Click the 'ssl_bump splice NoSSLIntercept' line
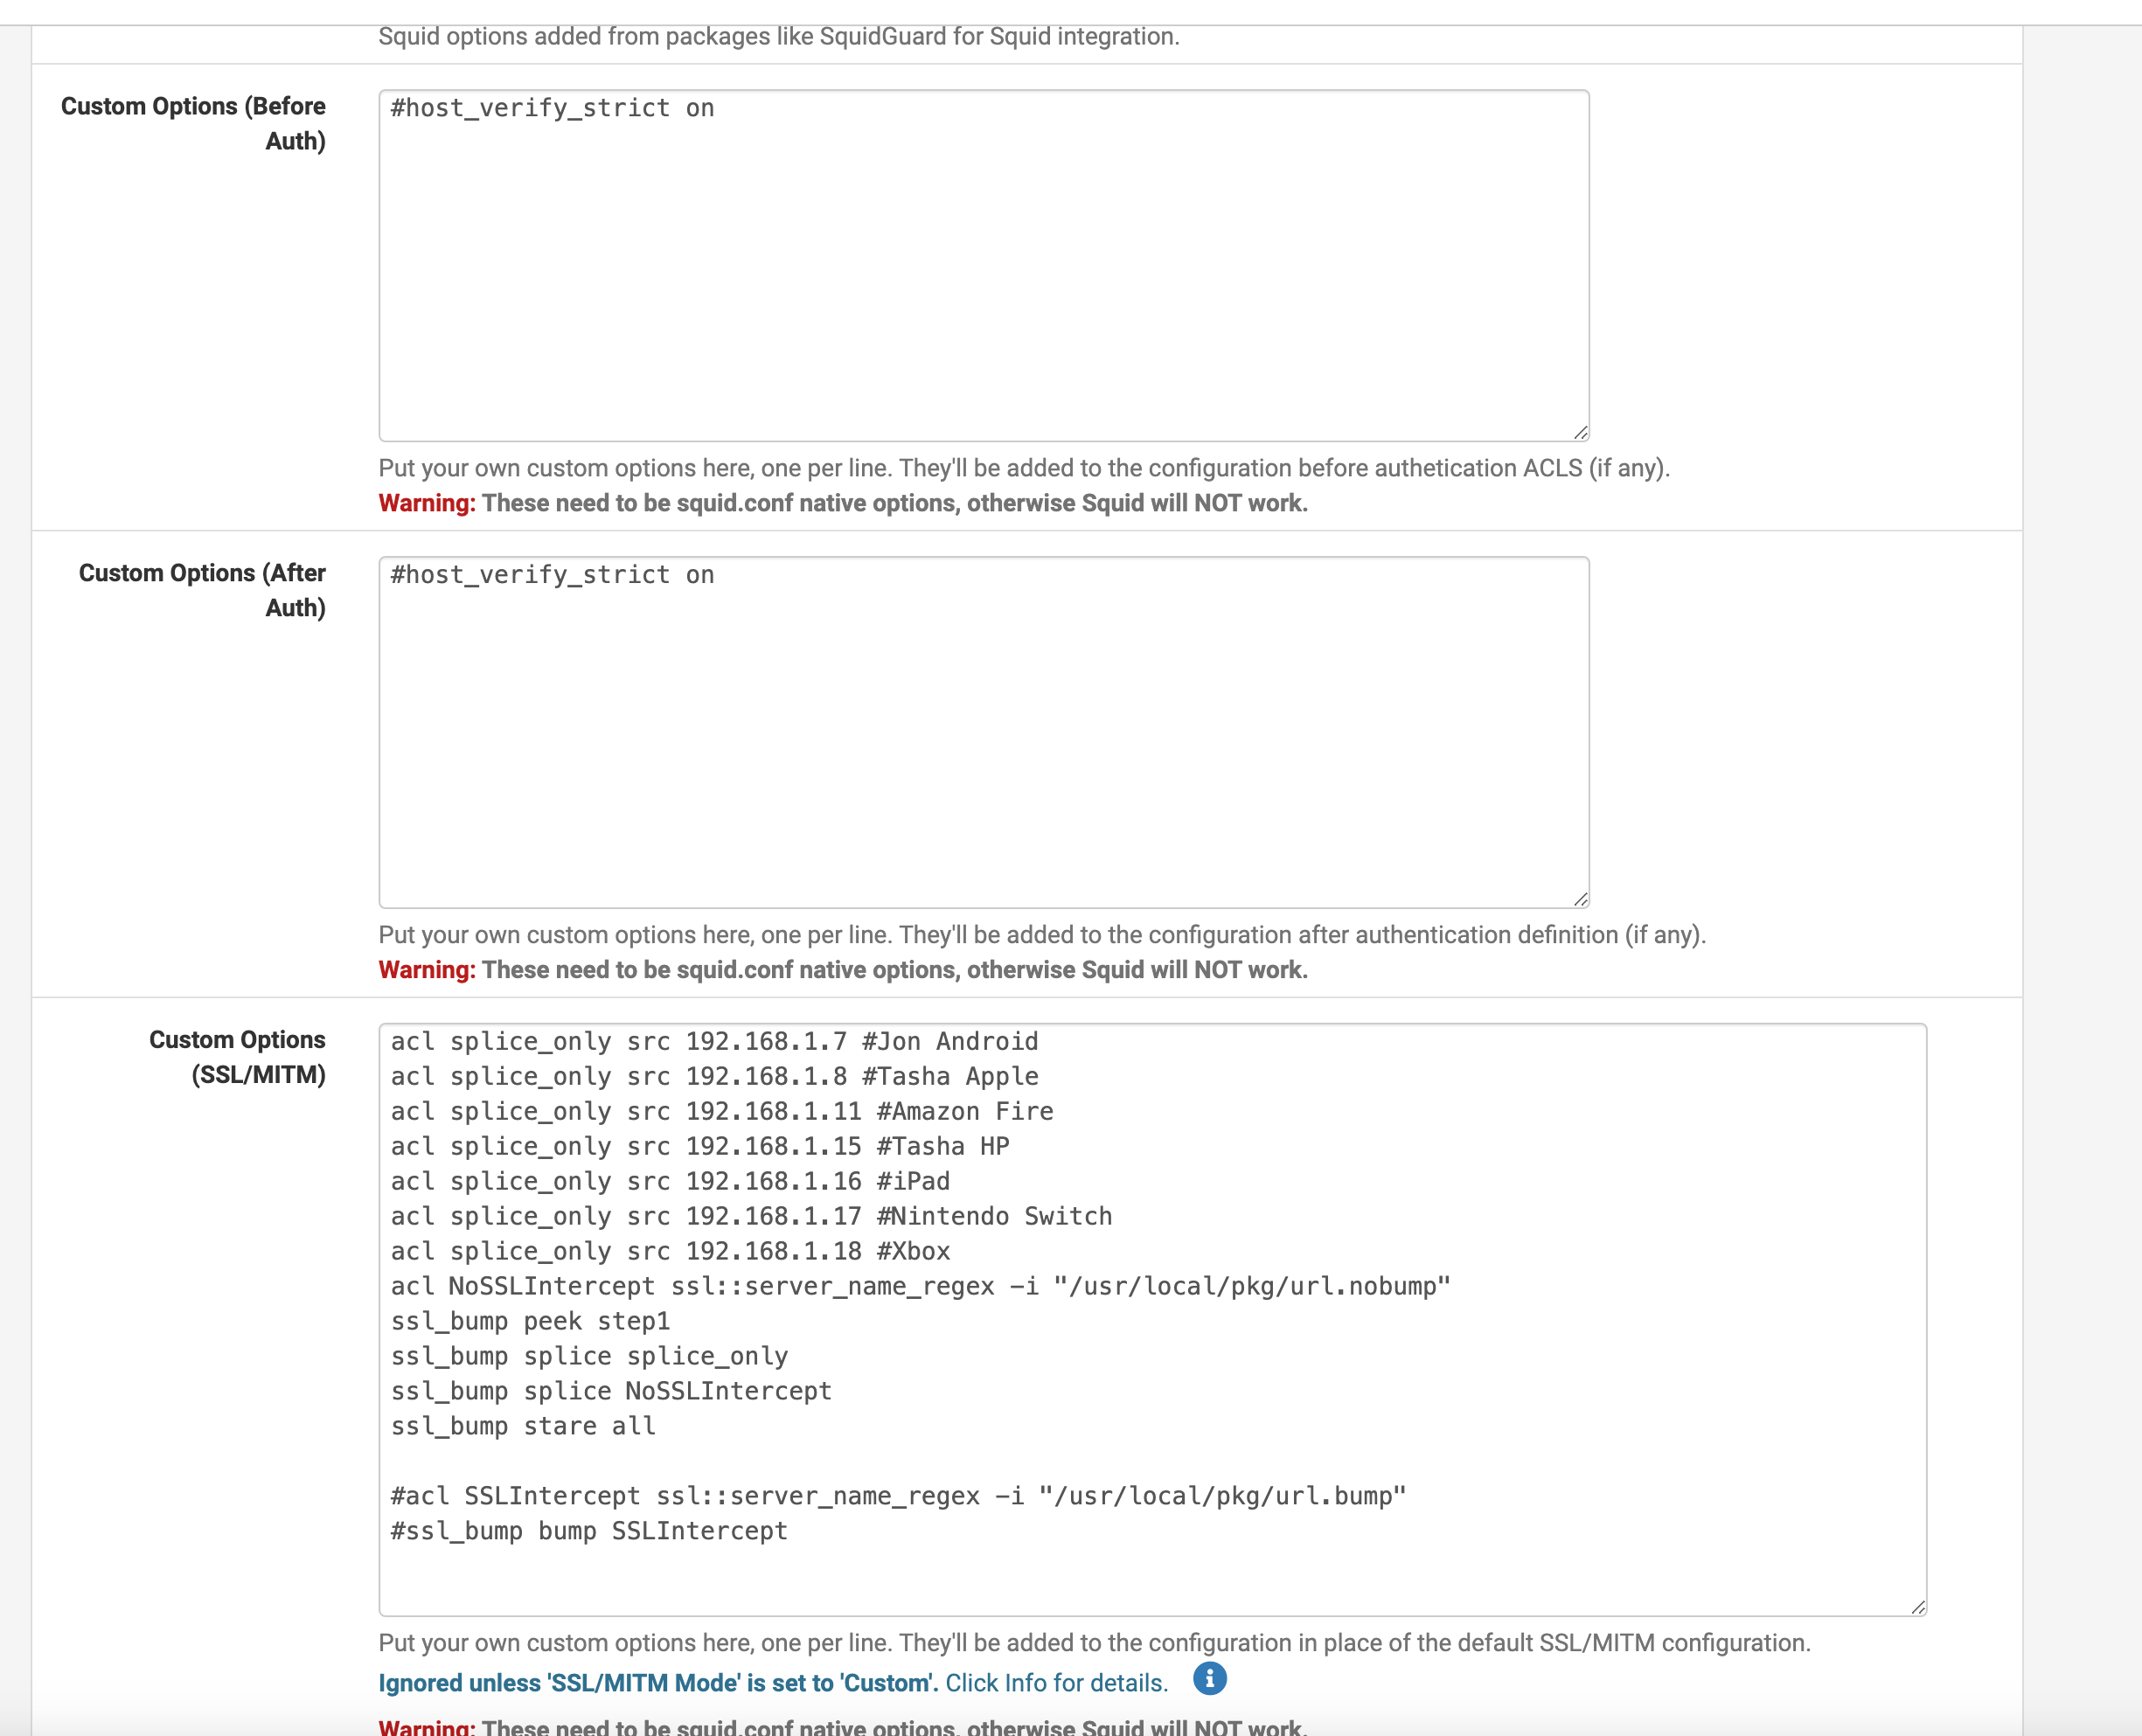2142x1736 pixels. pyautogui.click(x=611, y=1392)
